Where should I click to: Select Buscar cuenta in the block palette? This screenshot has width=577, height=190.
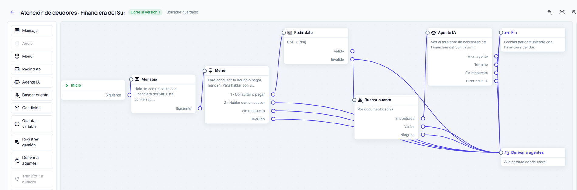[x=32, y=95]
